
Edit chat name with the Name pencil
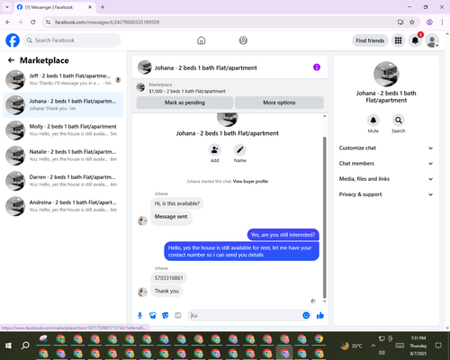click(x=240, y=149)
